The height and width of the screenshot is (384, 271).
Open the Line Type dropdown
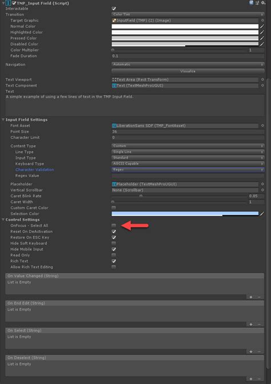coord(188,152)
